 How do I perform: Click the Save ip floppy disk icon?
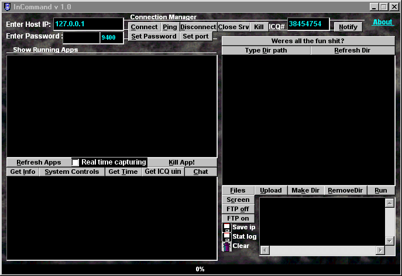[226, 228]
